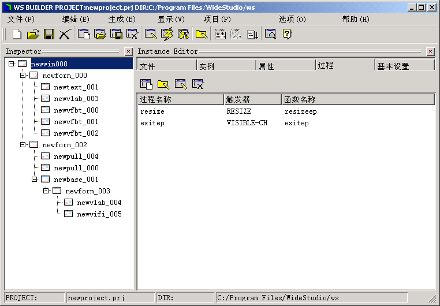Screen dimensions: 440x306
Task: Select newvifi_005 in the tree
Action: [99, 214]
